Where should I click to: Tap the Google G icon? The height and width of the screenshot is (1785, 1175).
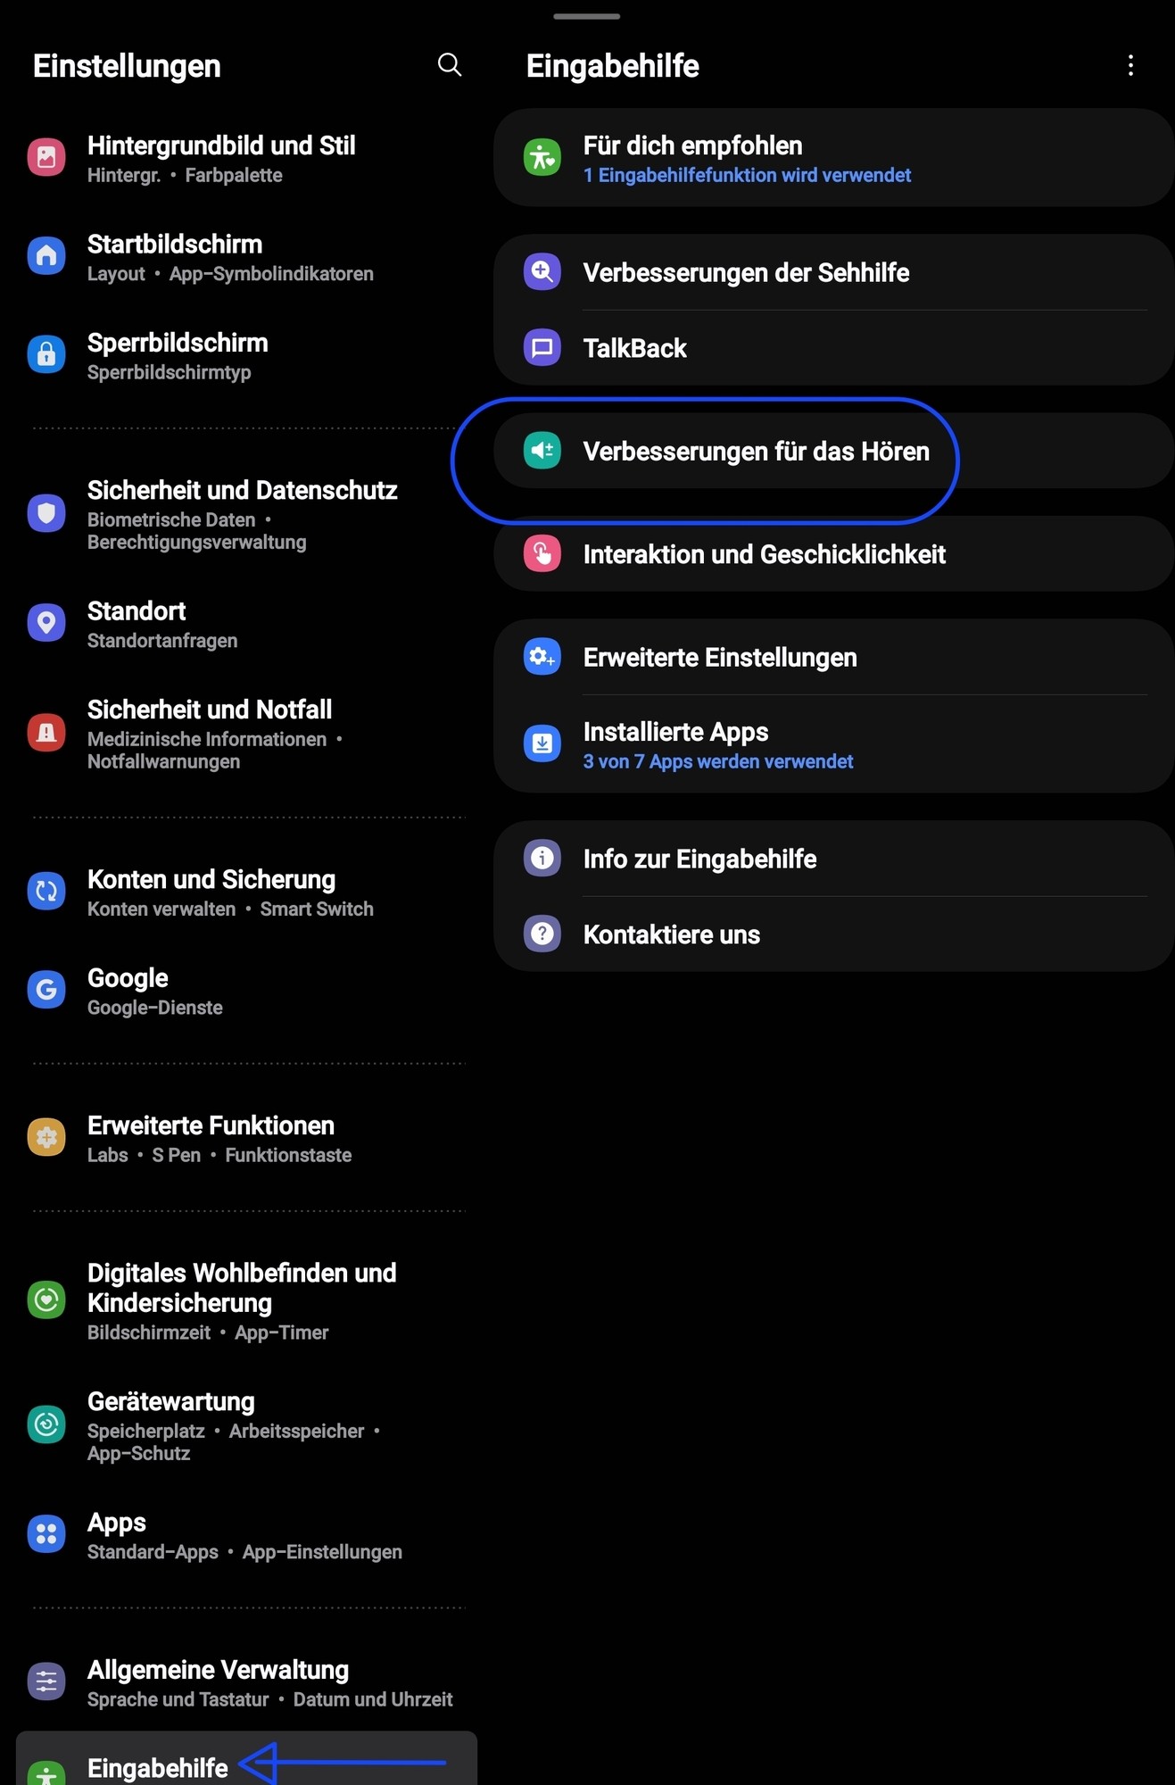coord(46,990)
